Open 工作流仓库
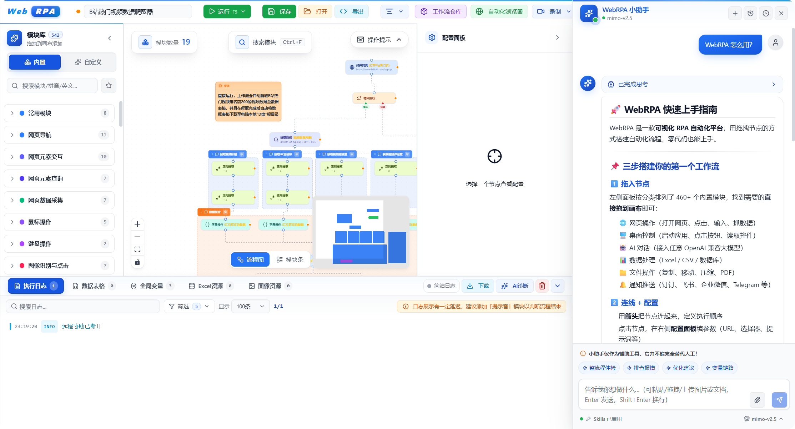Screen dimensions: 795x429 click(x=441, y=11)
